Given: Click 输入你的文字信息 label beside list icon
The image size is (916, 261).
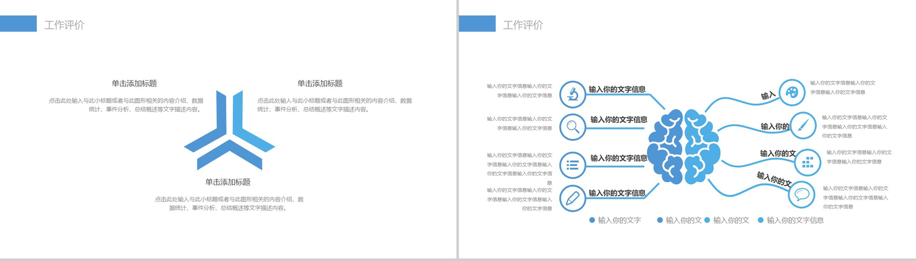Looking at the screenshot, I should [x=619, y=158].
